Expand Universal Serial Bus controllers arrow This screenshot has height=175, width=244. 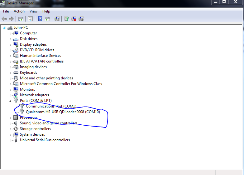point(10,140)
